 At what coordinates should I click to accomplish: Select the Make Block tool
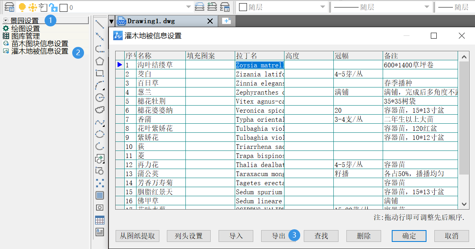click(100, 171)
